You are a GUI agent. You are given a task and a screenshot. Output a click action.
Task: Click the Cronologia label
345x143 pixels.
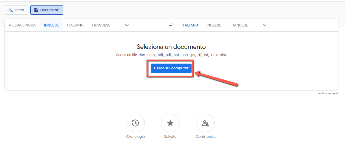coord(135,137)
